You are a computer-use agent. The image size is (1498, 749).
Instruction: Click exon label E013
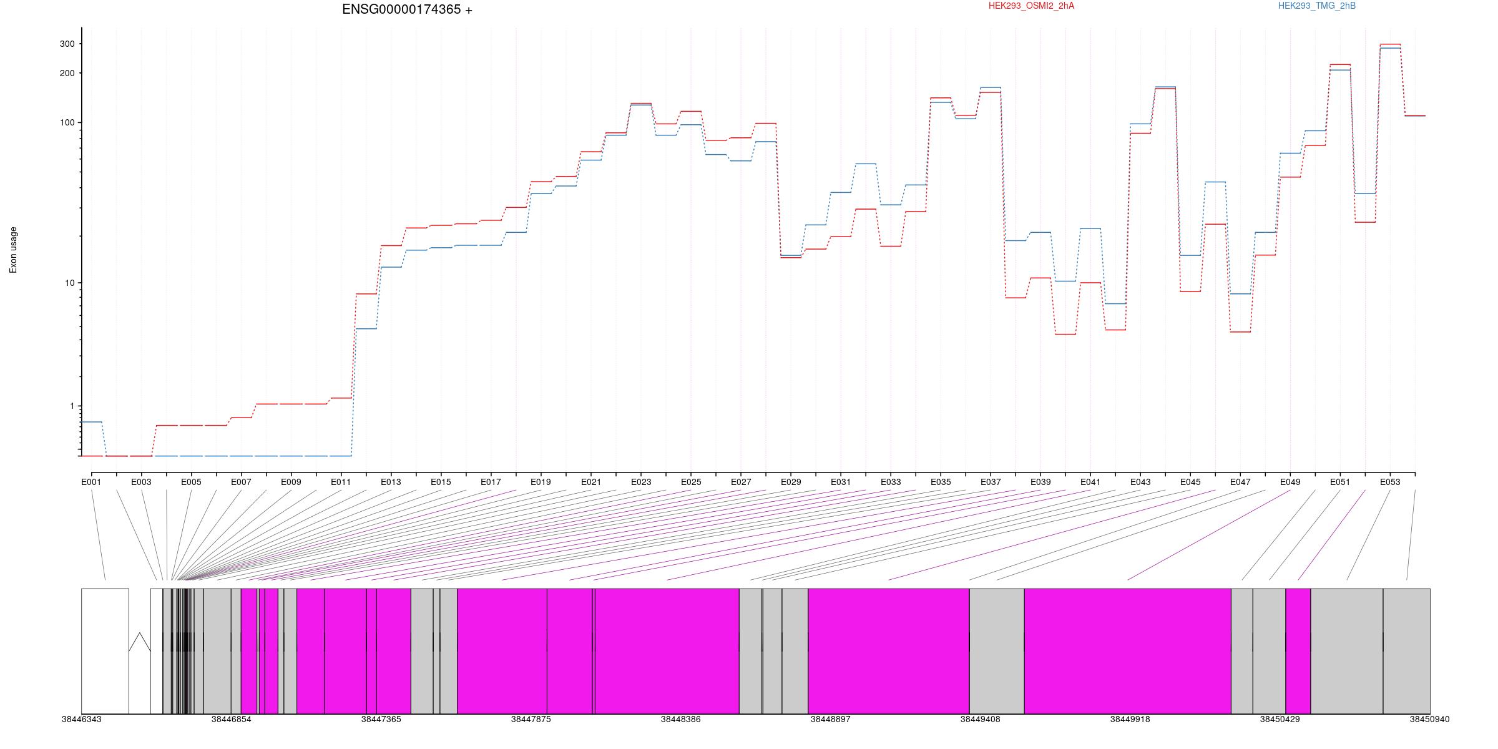(391, 482)
